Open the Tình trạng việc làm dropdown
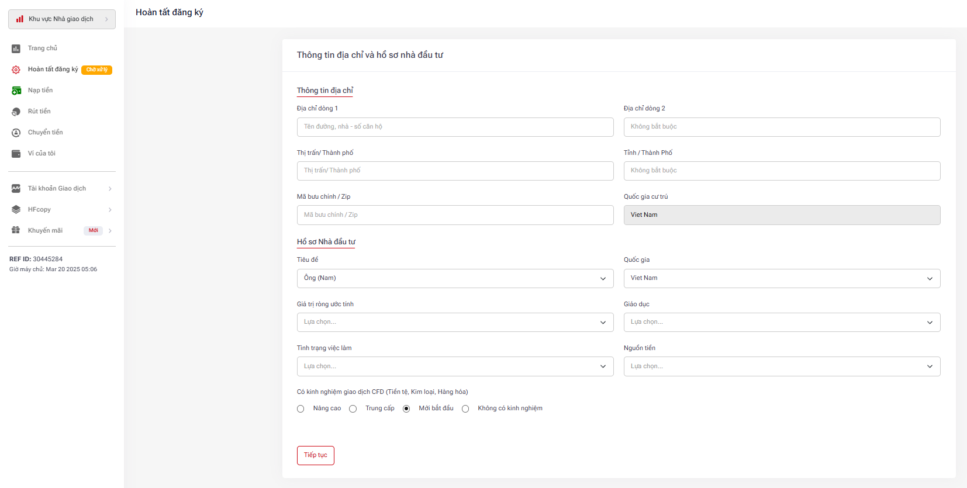The image size is (967, 488). point(455,366)
